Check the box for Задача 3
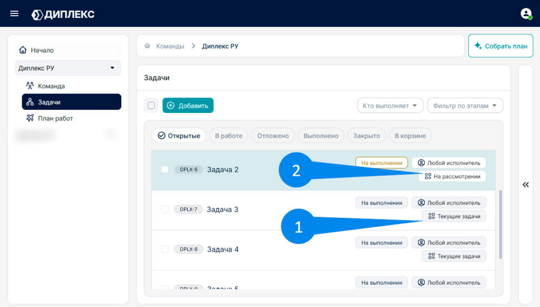Viewport: 540px width, 307px height. pyautogui.click(x=165, y=209)
